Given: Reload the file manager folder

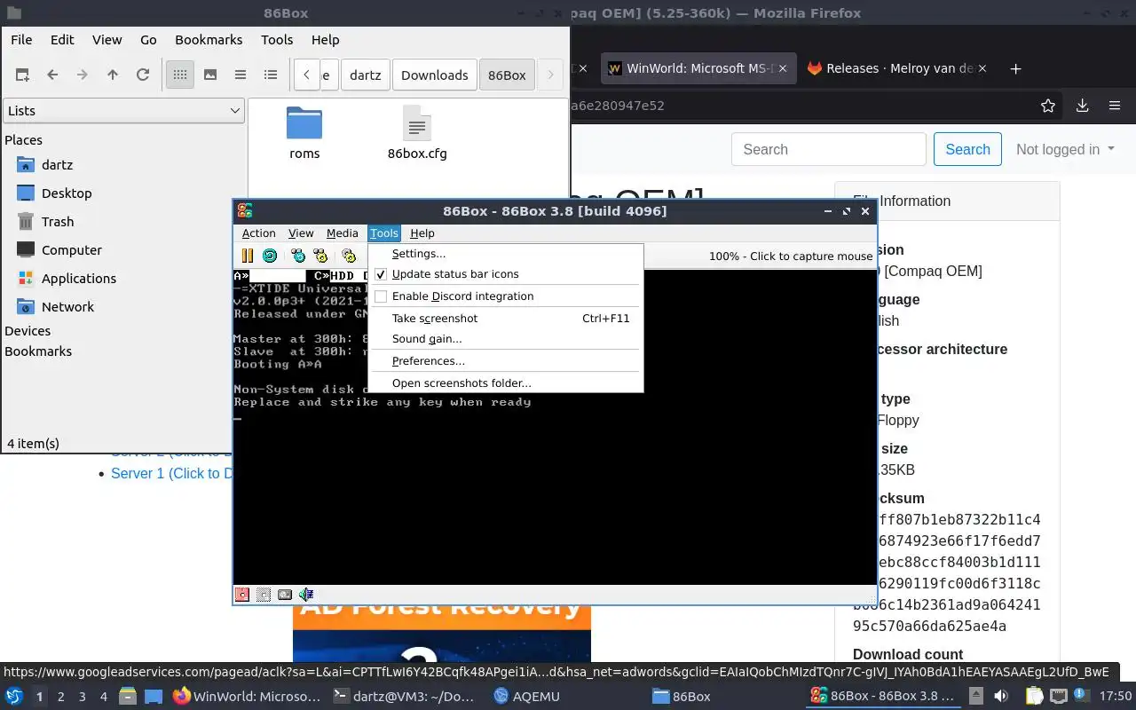Looking at the screenshot, I should click(143, 75).
